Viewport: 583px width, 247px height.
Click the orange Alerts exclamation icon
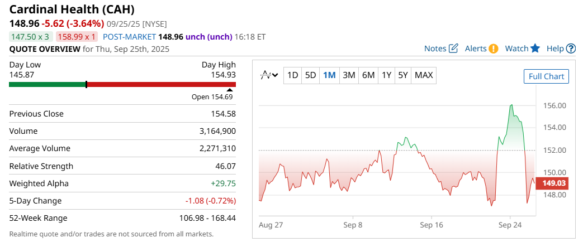pos(493,49)
